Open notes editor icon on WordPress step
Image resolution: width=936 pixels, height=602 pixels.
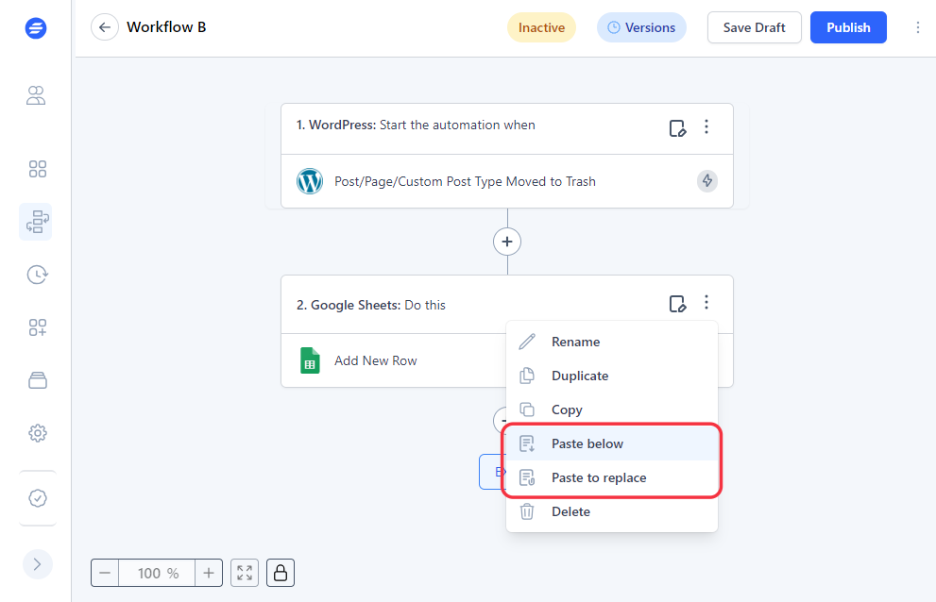[x=678, y=127]
